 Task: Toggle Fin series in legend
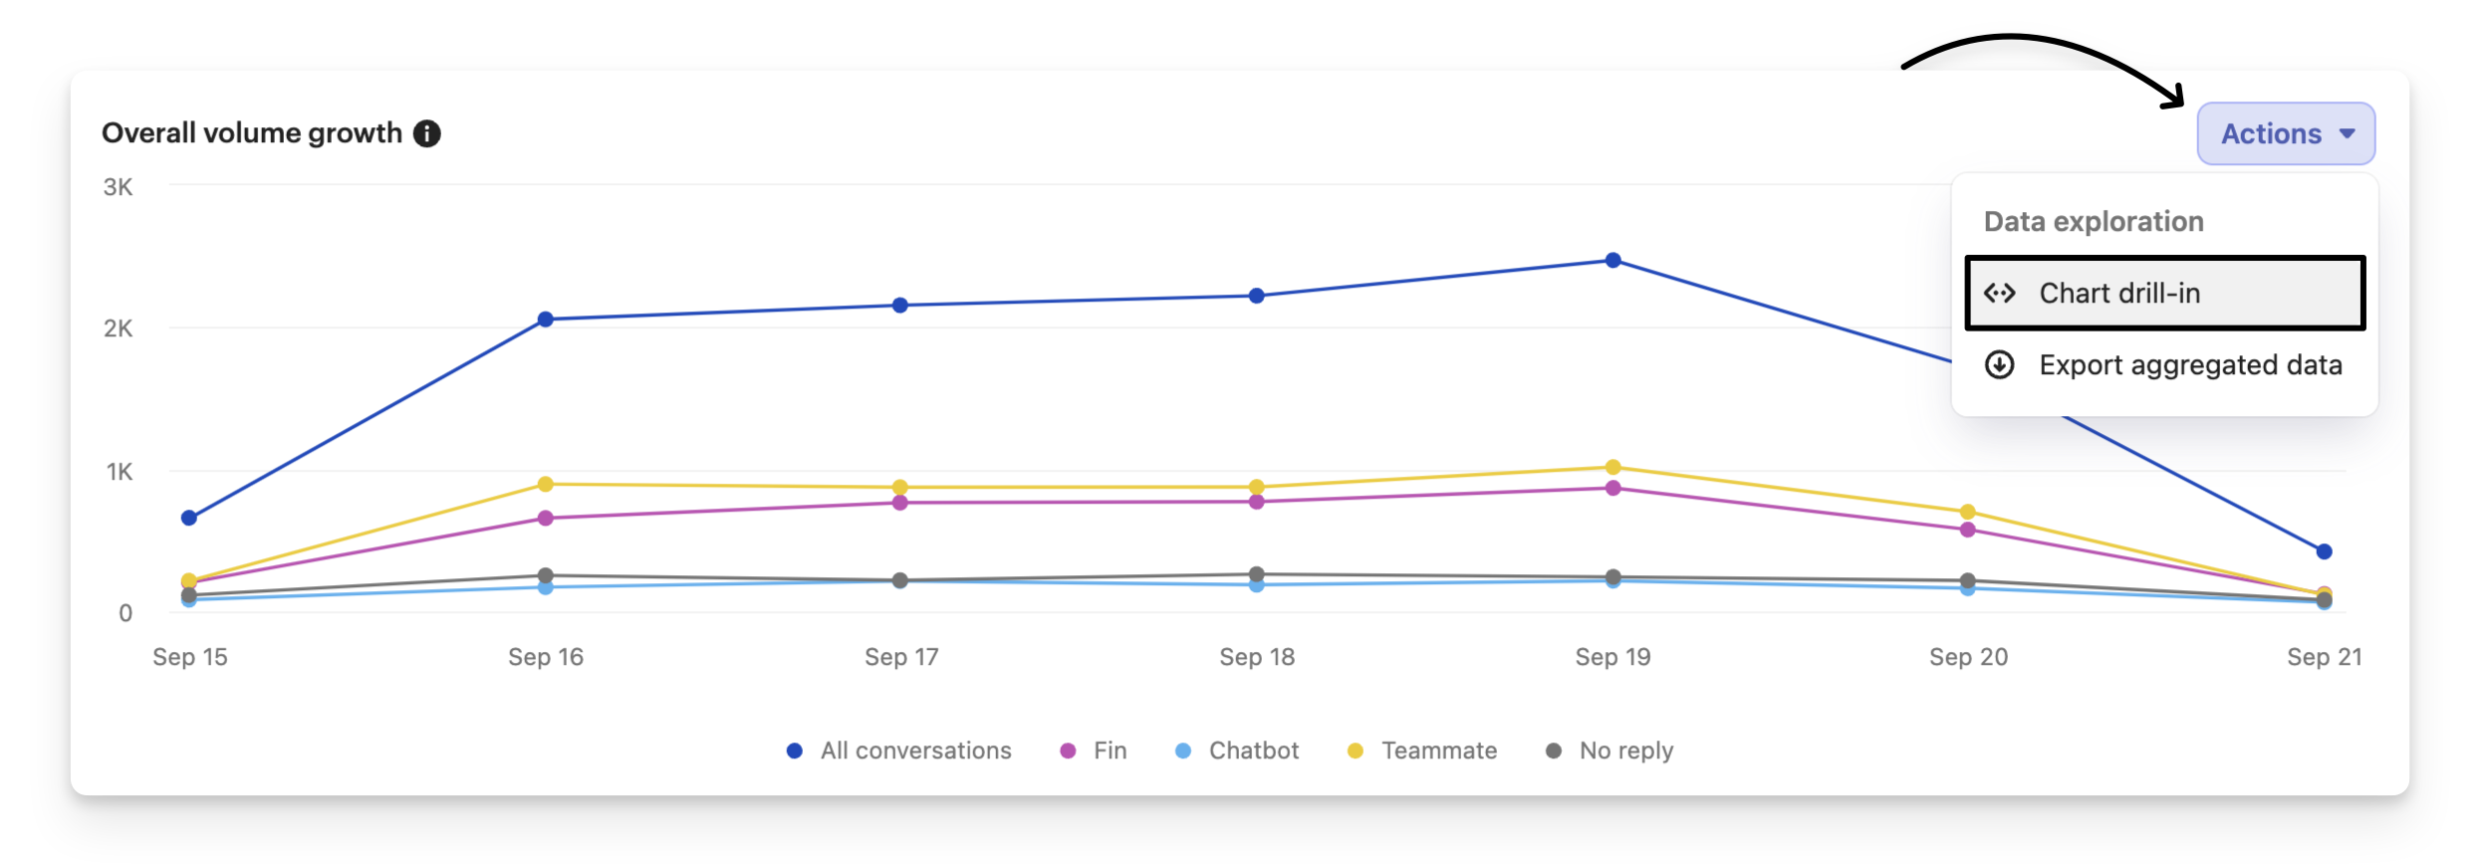1109,751
